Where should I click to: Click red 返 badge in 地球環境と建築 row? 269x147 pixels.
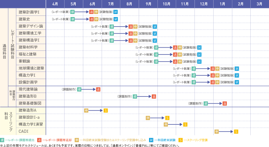213,68
